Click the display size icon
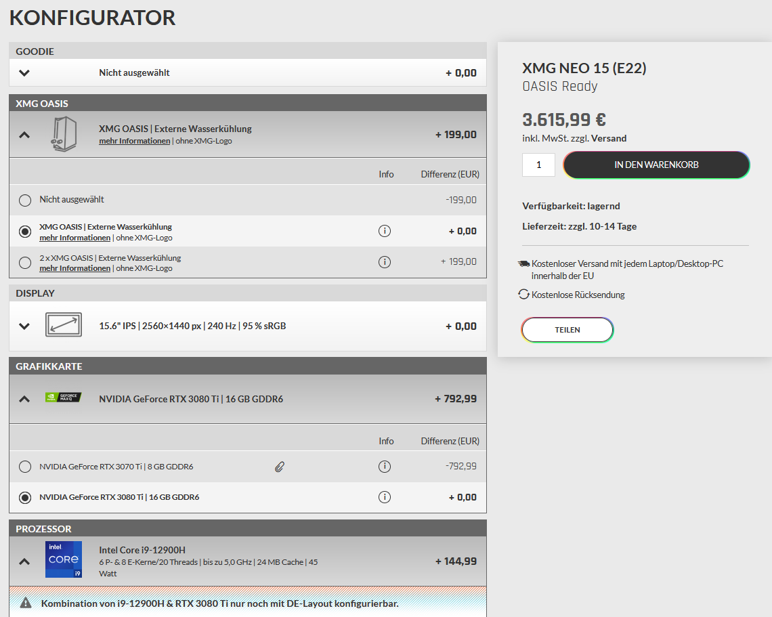The image size is (772, 617). 64,325
